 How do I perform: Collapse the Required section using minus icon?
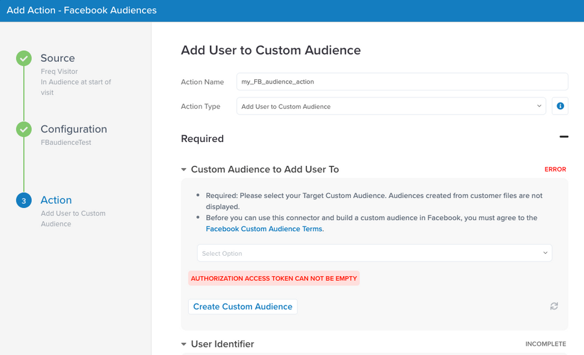pyautogui.click(x=564, y=137)
